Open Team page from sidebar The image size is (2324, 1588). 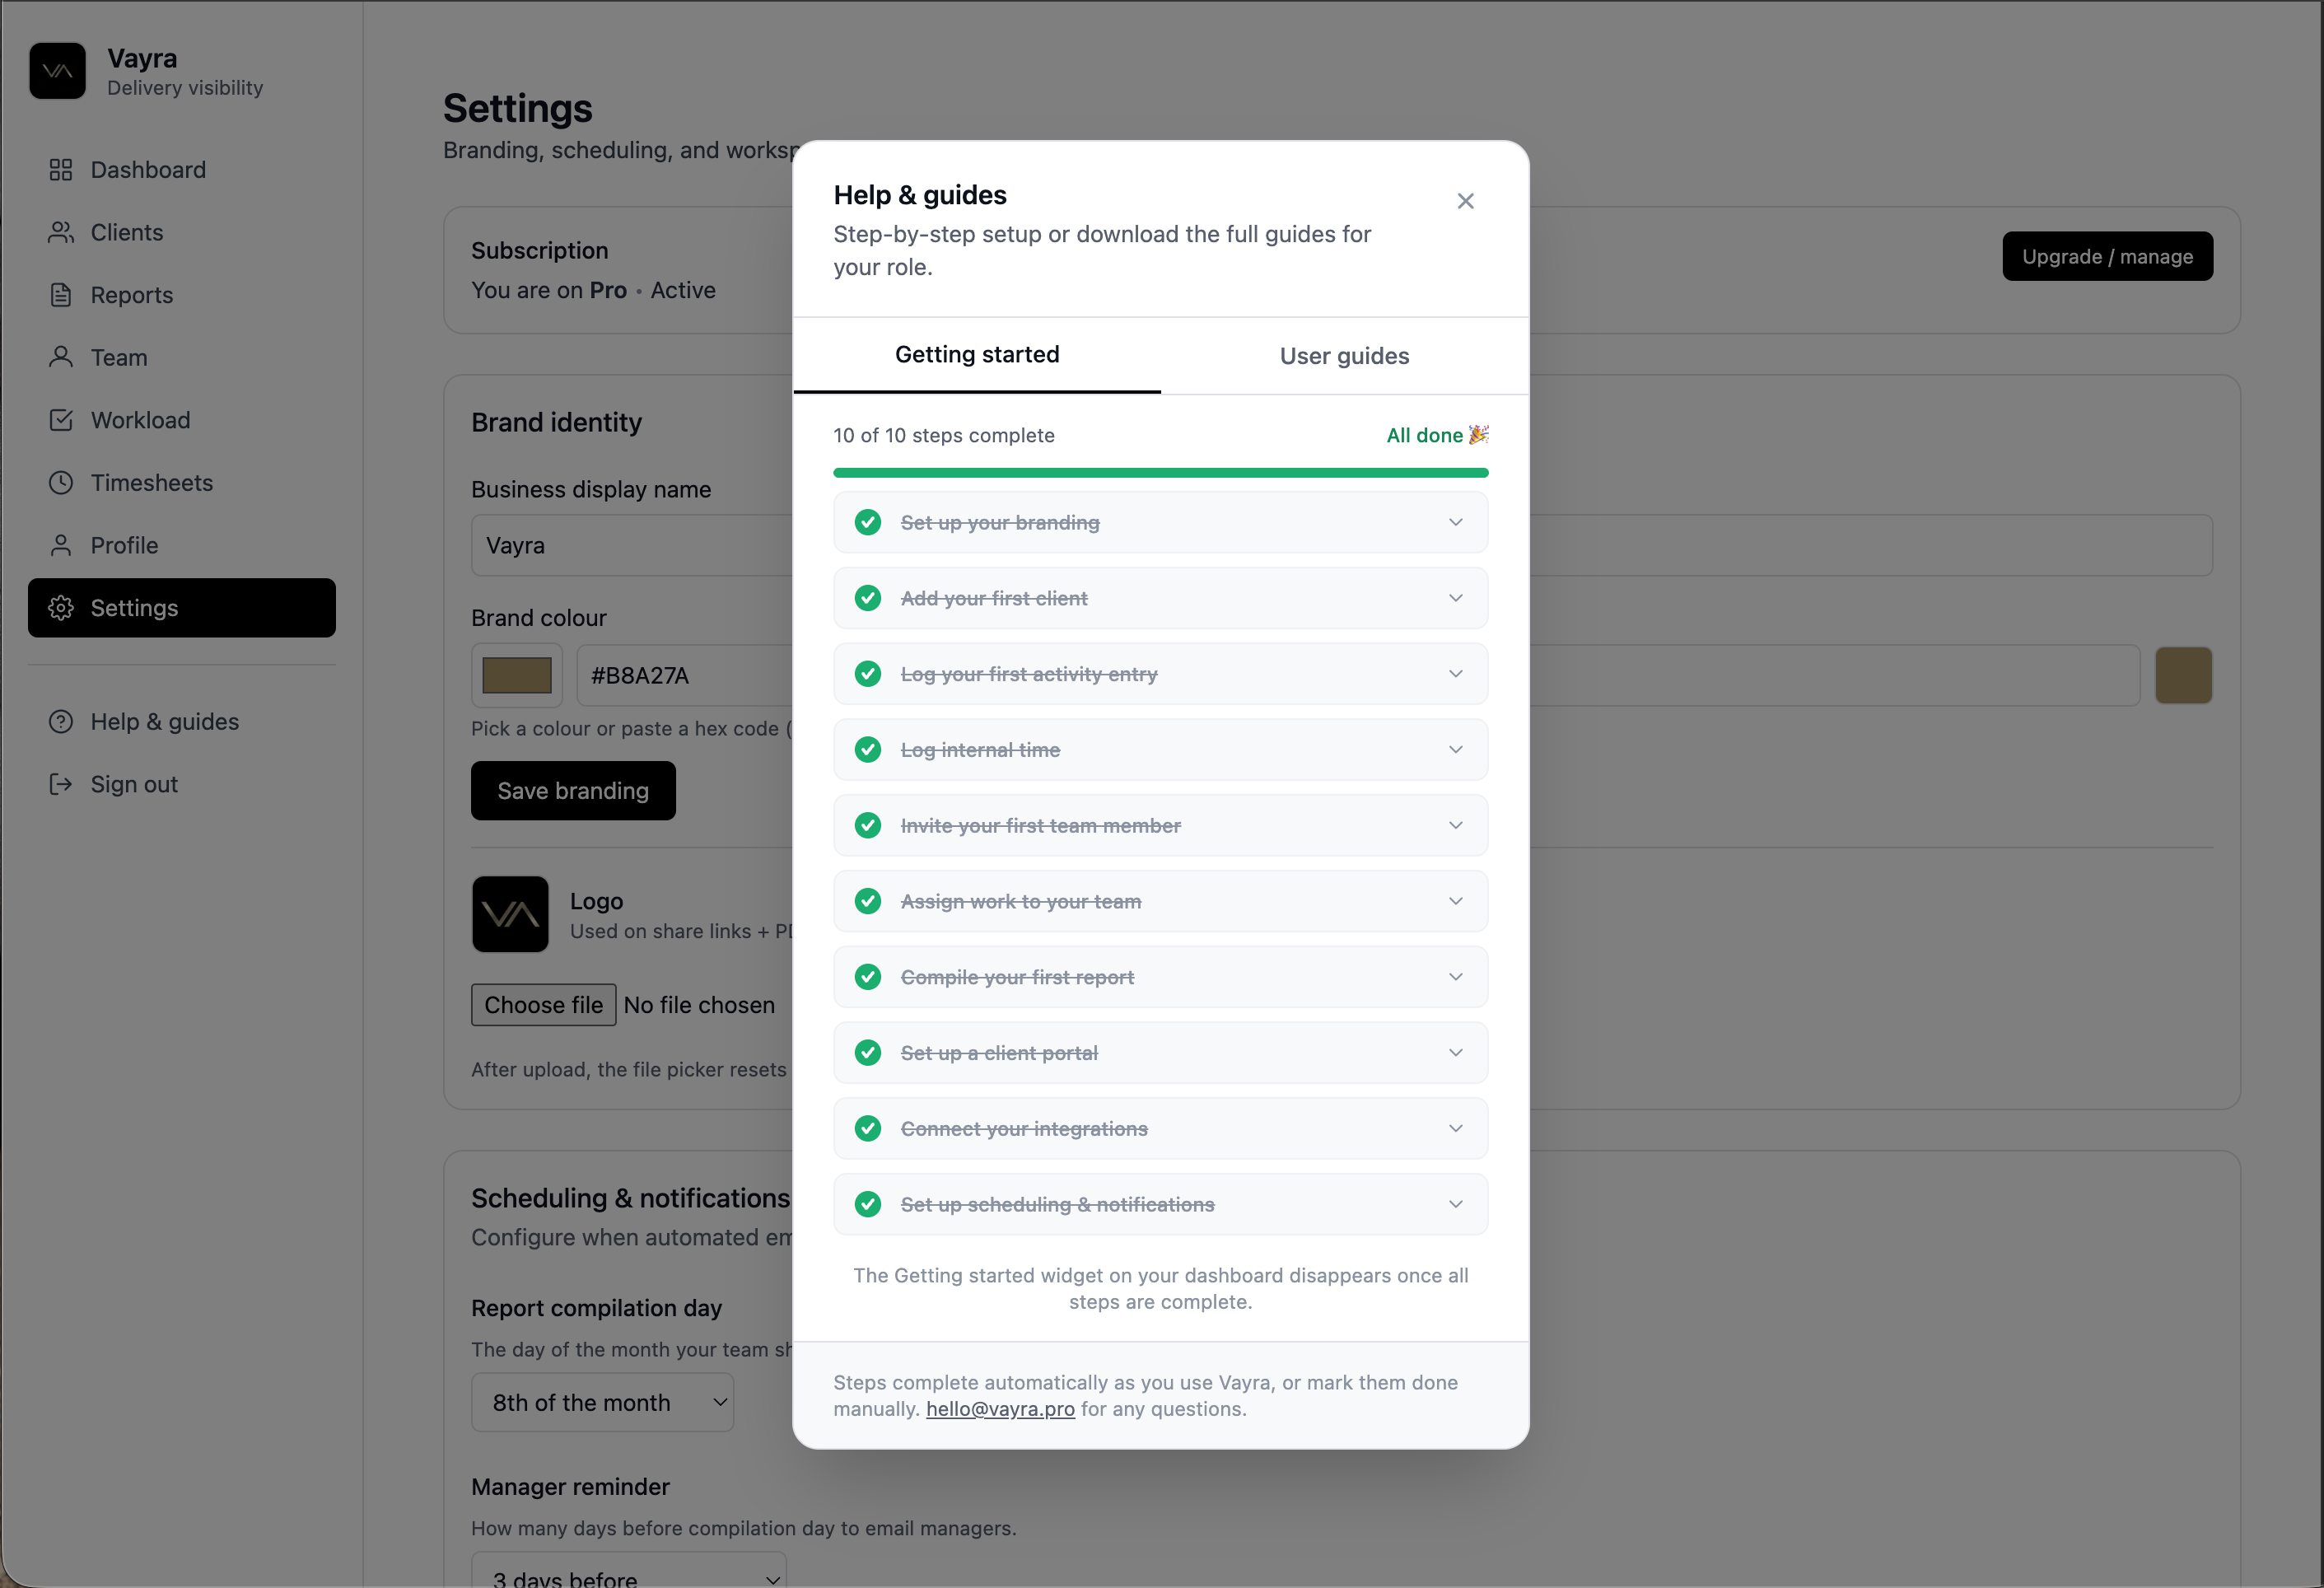[x=182, y=357]
